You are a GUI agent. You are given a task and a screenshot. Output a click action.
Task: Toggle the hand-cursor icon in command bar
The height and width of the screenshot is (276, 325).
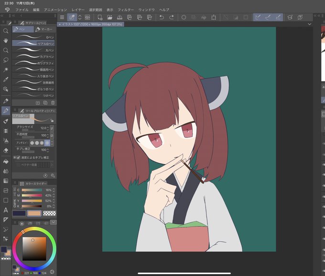point(72,17)
